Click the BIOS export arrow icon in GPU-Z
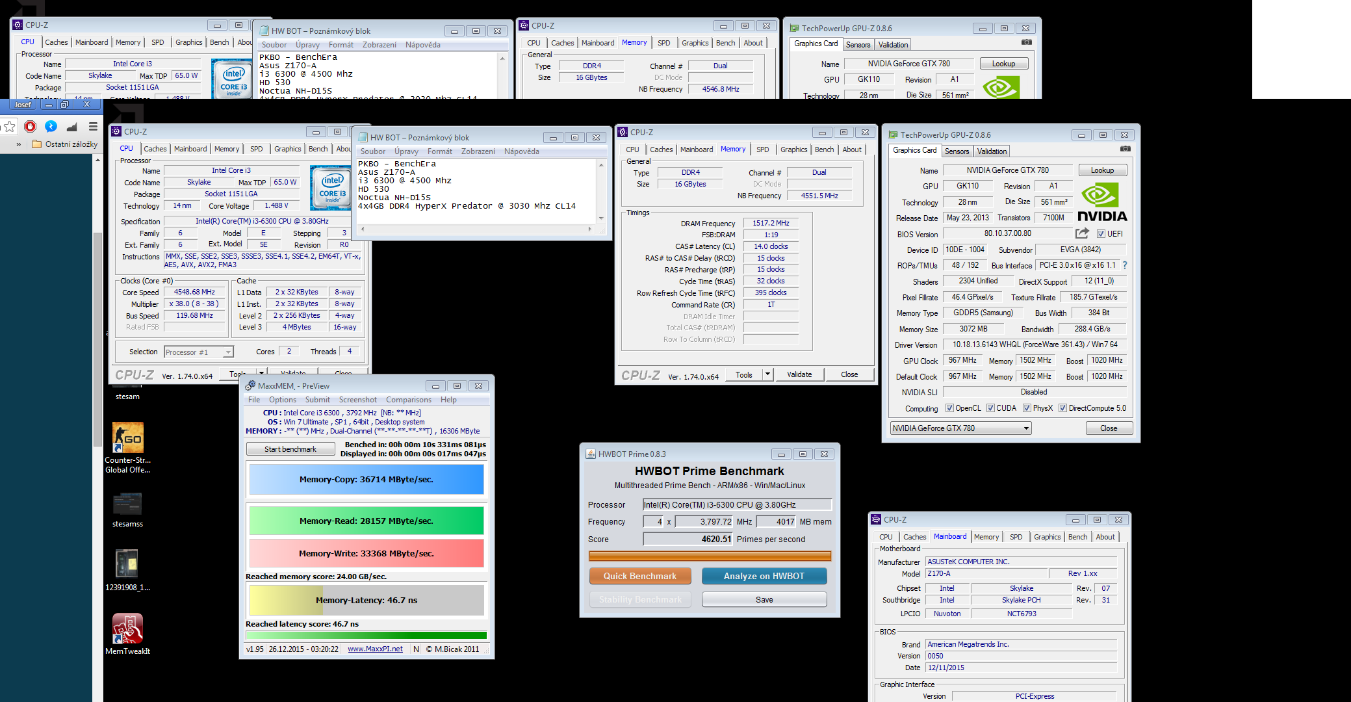This screenshot has width=1351, height=702. pyautogui.click(x=1082, y=233)
